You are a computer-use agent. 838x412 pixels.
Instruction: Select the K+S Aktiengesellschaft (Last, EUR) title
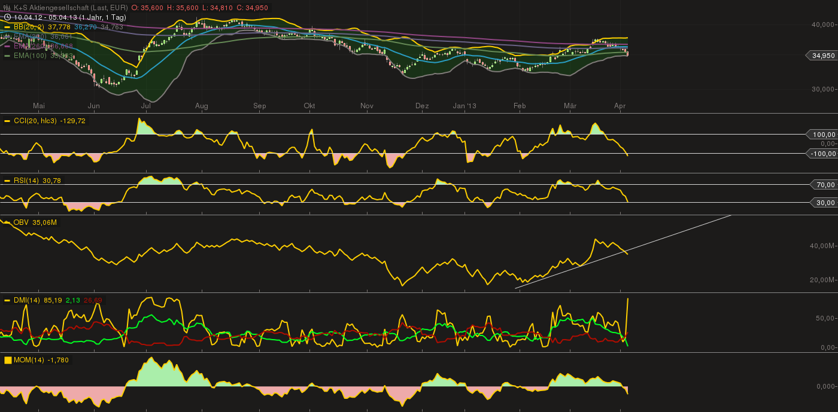(x=71, y=8)
